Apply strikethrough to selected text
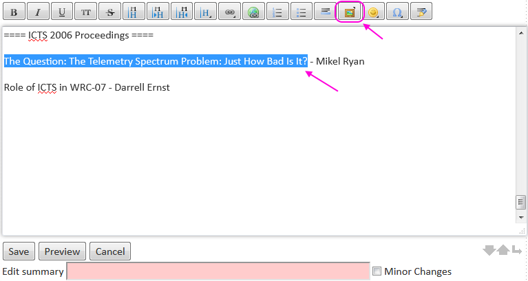The width and height of the screenshot is (528, 281). tap(110, 12)
